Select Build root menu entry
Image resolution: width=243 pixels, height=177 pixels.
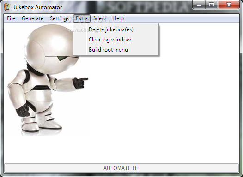[x=116, y=50]
